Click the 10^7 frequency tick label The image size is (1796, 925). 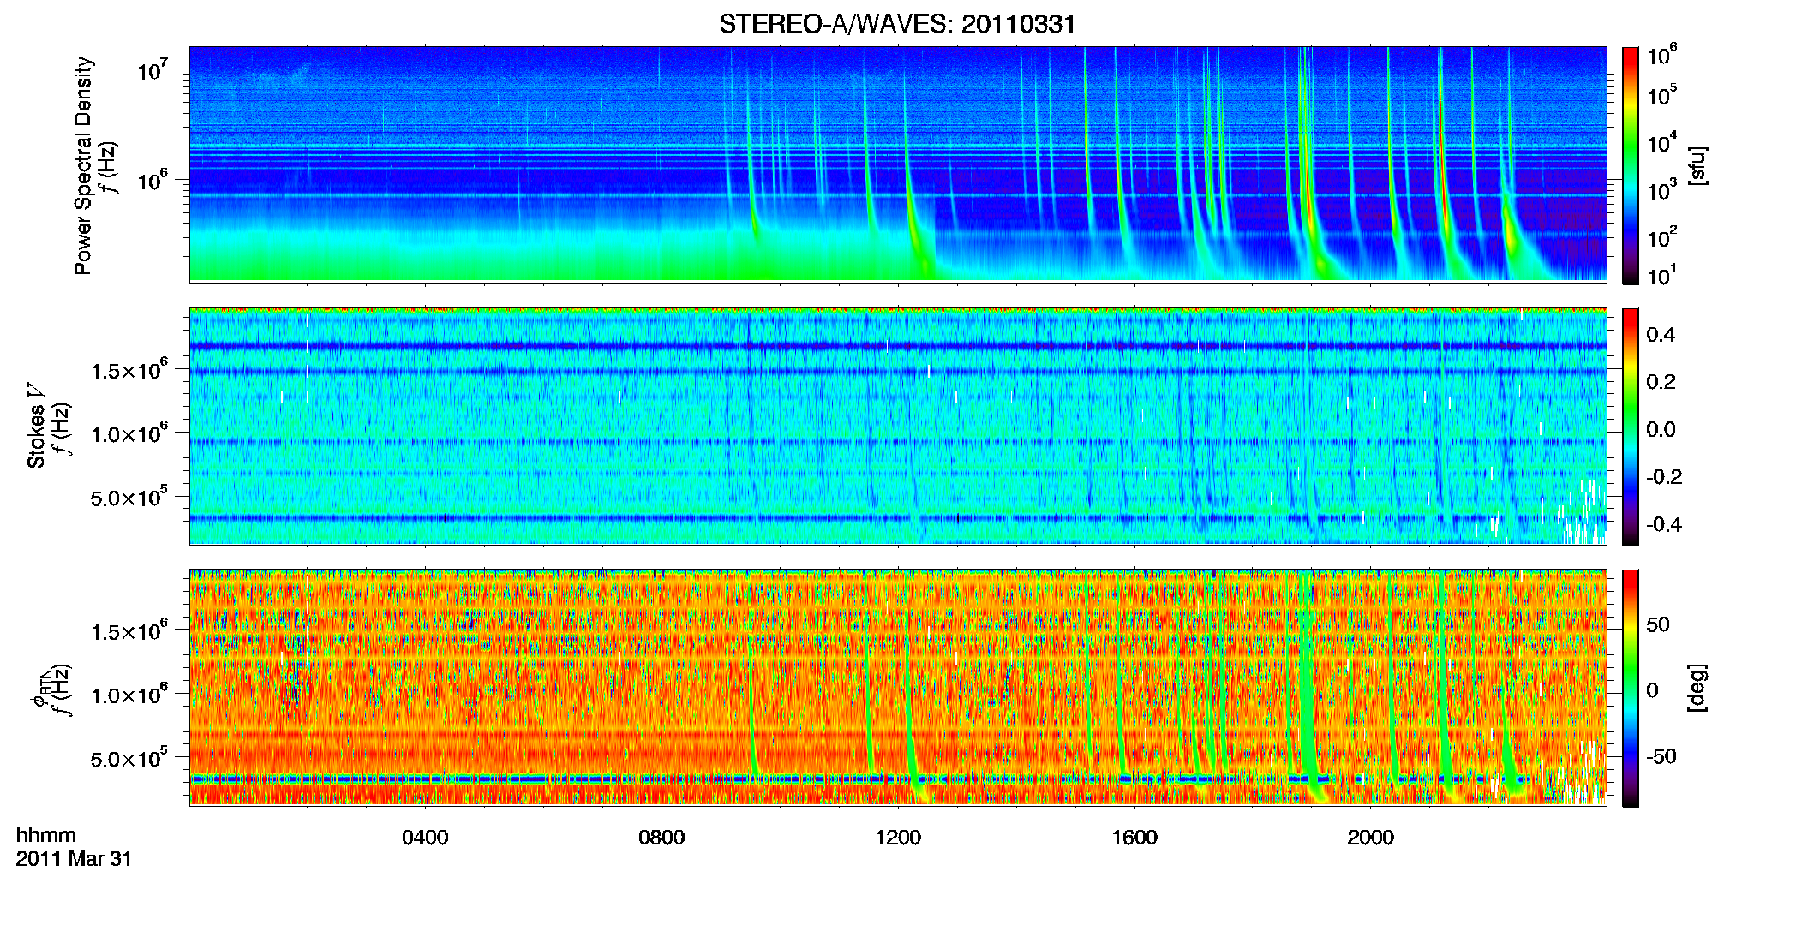152,69
